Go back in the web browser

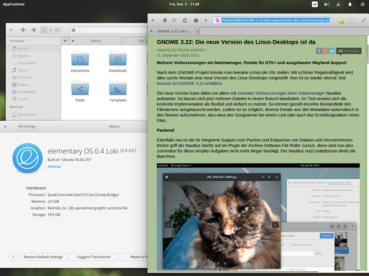(x=165, y=20)
